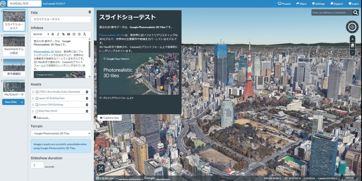Click the search magnifier icon
Screen dimensions: 362x181
tap(356, 13)
